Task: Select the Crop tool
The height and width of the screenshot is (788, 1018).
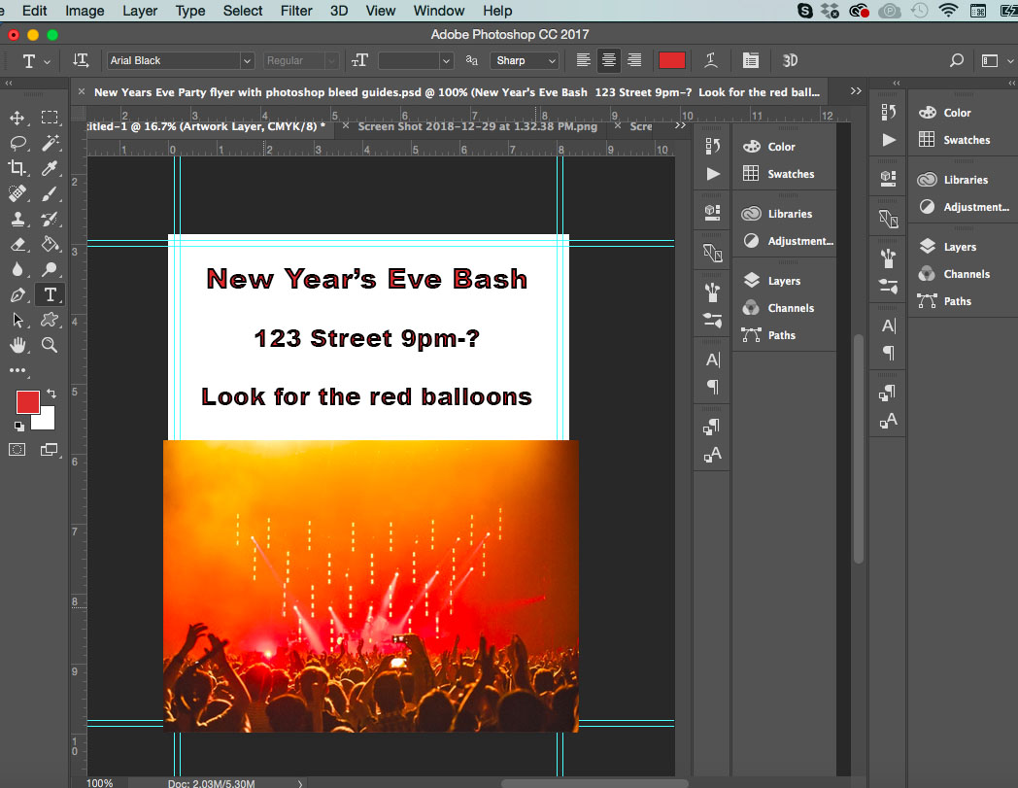Action: pos(19,168)
